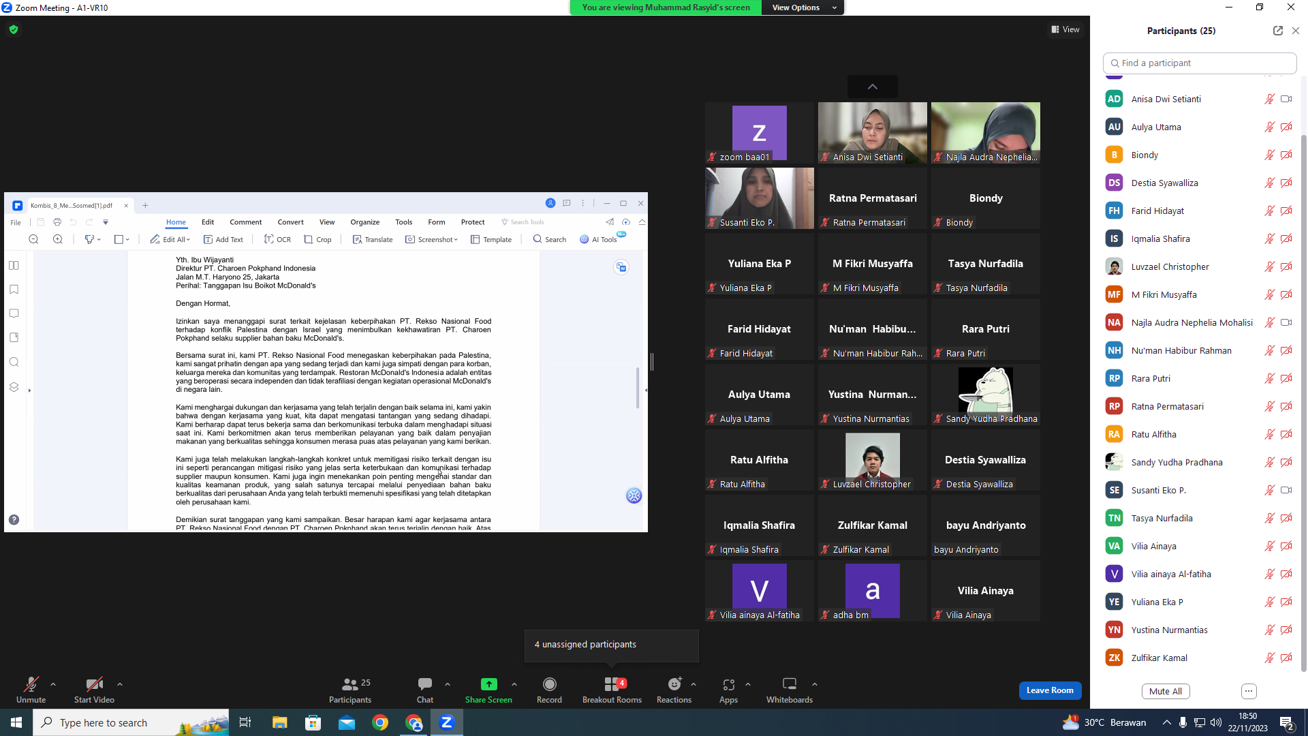Change layout with the View button
Screen dimensions: 1308x736
tap(1065, 29)
